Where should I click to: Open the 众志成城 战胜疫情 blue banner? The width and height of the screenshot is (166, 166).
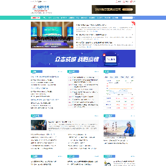[x=83, y=59]
